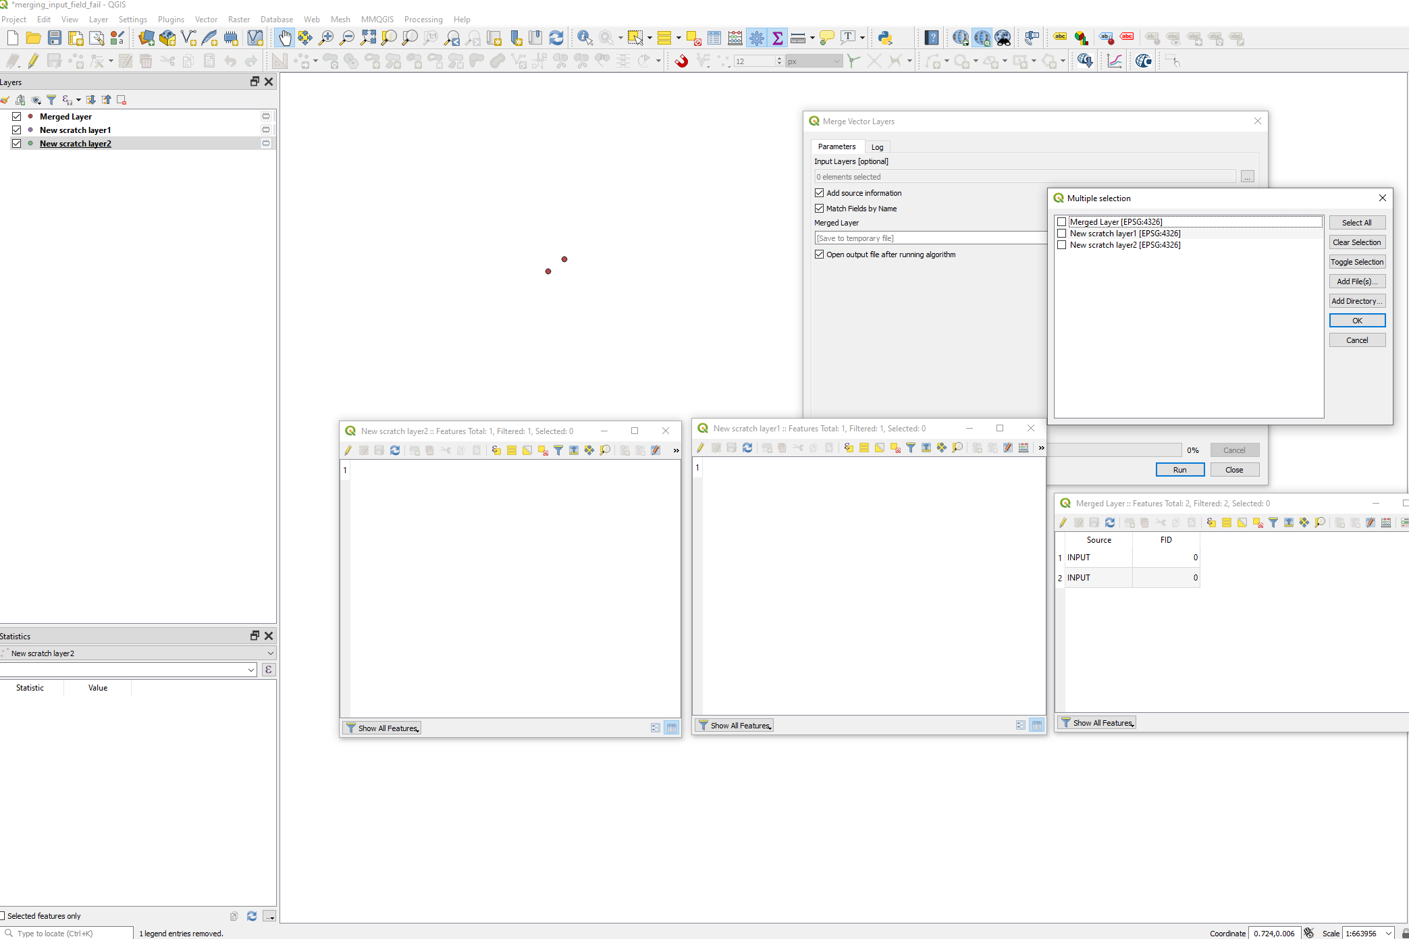Screen dimensions: 1409x939
Task: Click Select All in Multiple selection dialog
Action: [1357, 222]
